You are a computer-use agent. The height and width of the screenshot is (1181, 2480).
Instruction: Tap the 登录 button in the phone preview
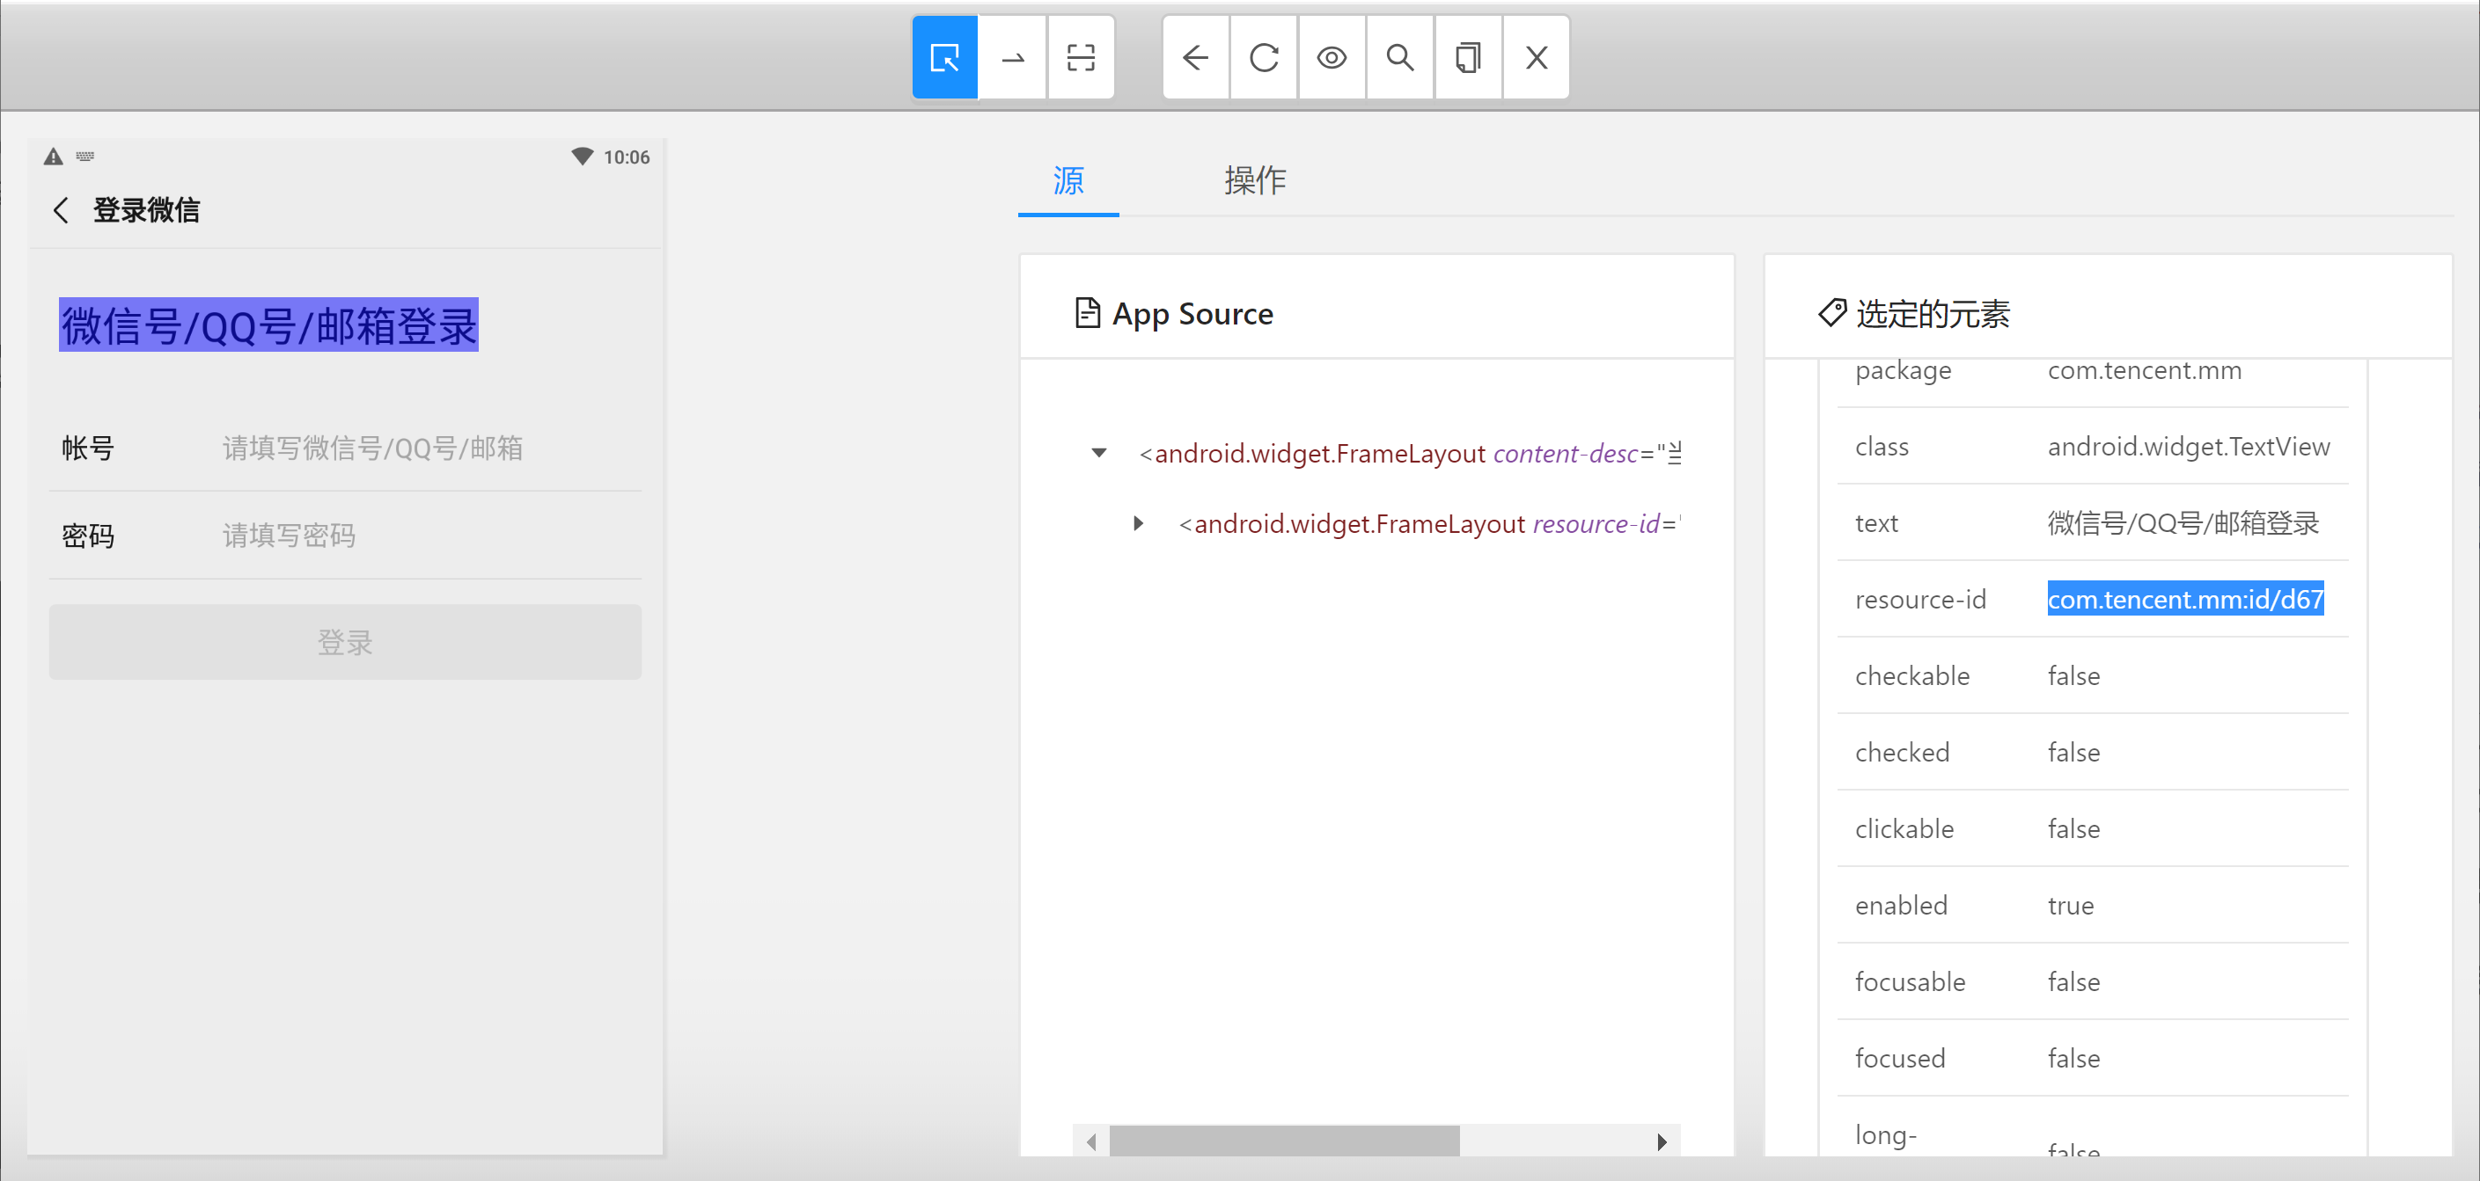(x=345, y=641)
